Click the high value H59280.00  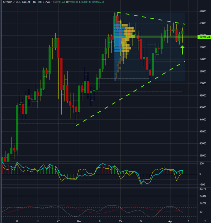click(x=72, y=2)
